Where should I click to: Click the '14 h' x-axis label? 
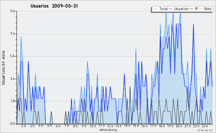[127, 126]
